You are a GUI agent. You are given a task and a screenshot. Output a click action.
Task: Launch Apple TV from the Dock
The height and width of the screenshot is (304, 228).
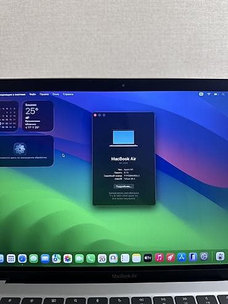tap(147, 258)
